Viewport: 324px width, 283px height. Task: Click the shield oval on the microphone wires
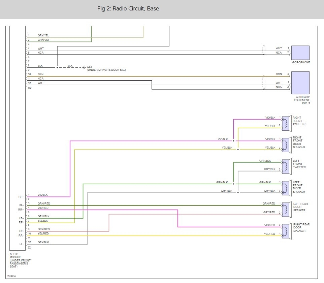click(x=264, y=51)
